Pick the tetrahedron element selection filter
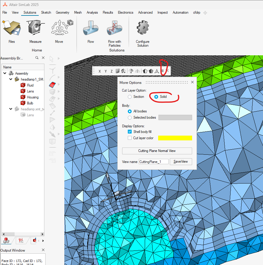This screenshot has width=263, height=265. coord(52,127)
